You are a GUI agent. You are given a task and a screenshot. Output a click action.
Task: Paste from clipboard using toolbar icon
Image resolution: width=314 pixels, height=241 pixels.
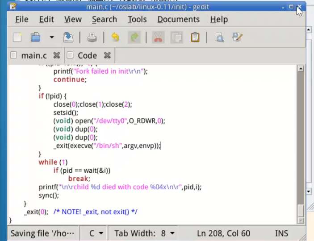pyautogui.click(x=195, y=37)
